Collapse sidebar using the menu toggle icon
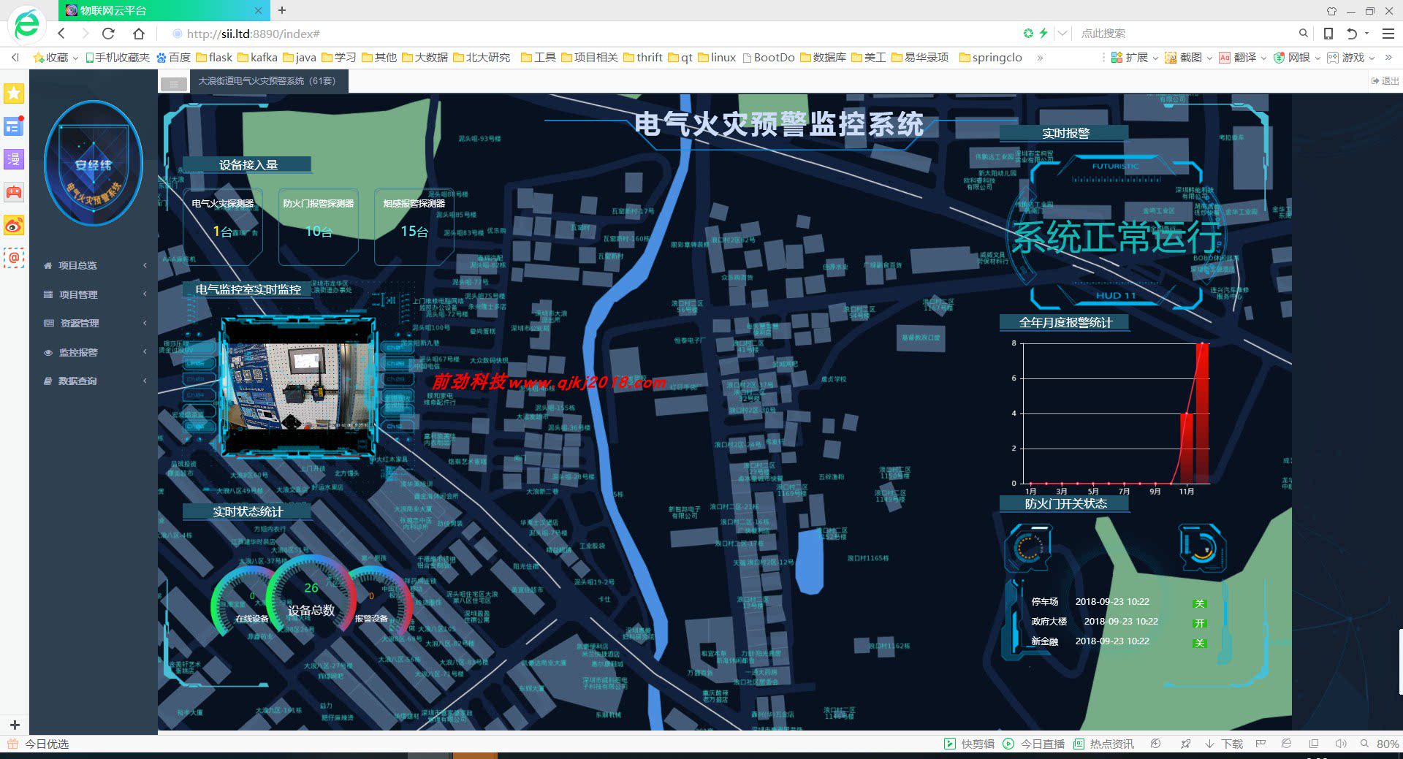Screen dimensions: 1403x759 [x=174, y=83]
